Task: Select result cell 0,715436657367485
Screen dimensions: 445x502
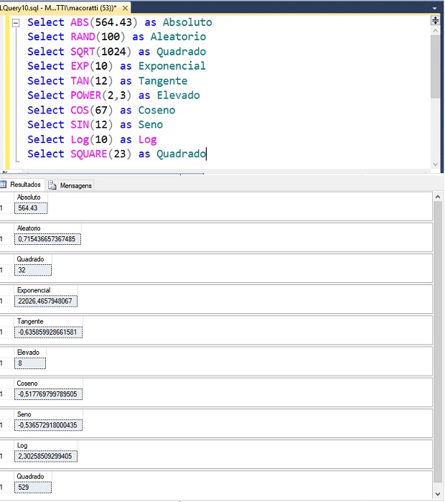Action: click(x=47, y=239)
